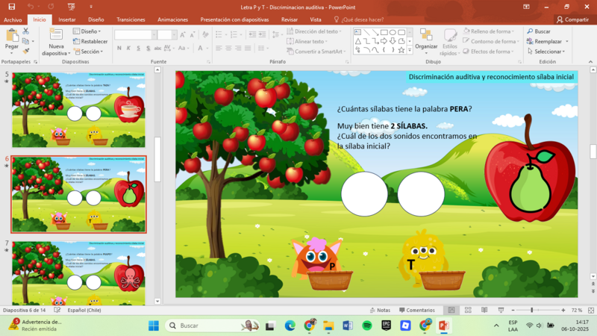The image size is (597, 336).
Task: Click the clear formatting eraser icon
Action: click(206, 35)
